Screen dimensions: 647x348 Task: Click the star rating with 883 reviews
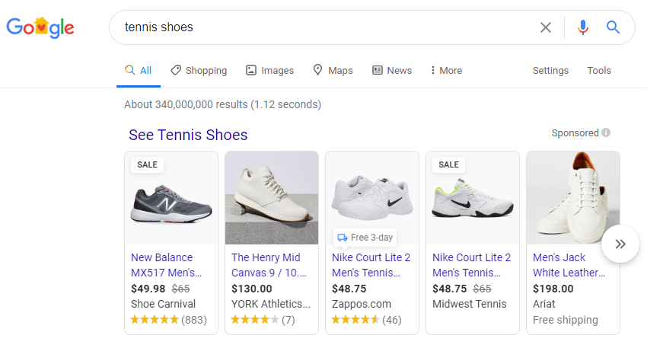169,320
